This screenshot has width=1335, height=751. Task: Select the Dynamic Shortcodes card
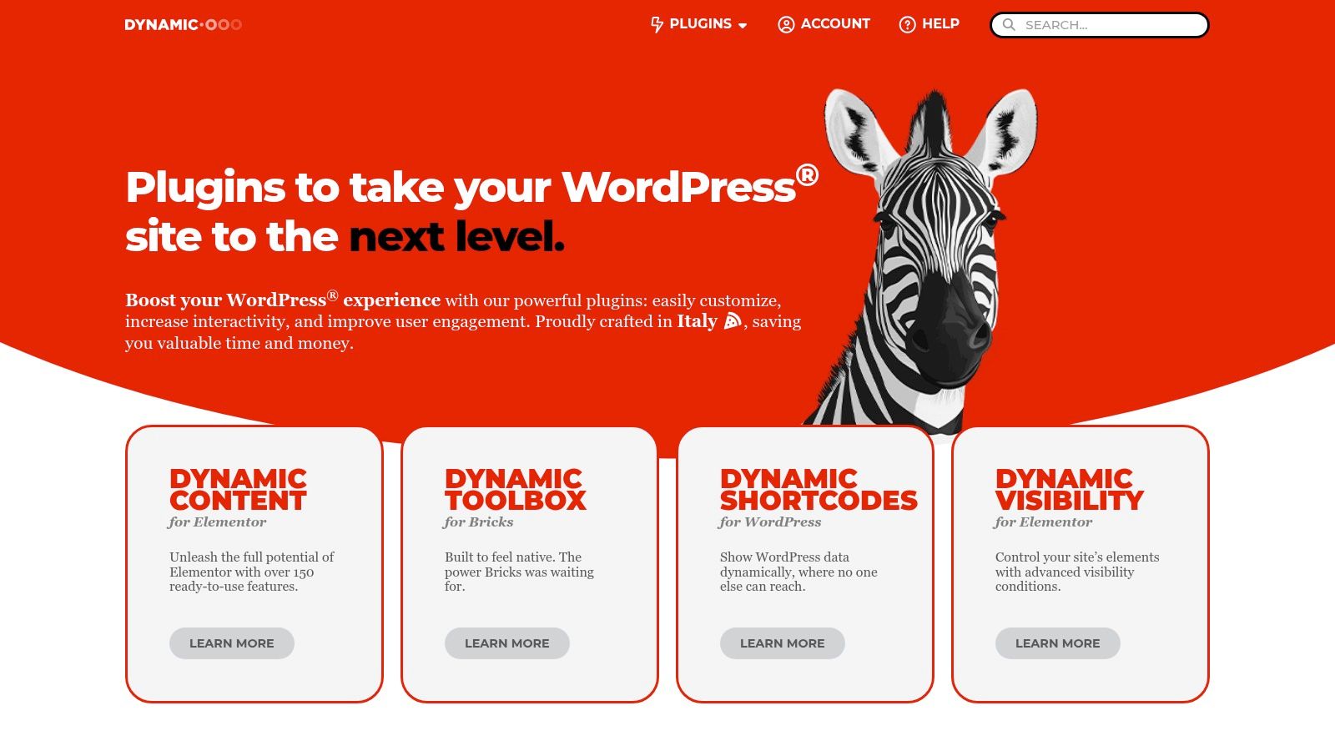coord(807,563)
